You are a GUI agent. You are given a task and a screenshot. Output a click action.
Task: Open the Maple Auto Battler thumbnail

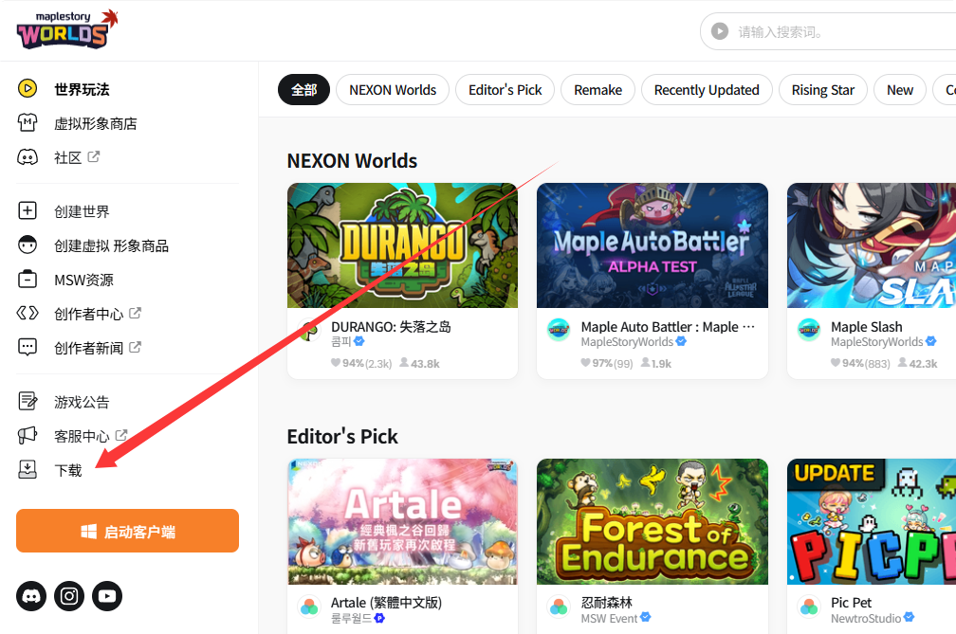pyautogui.click(x=653, y=245)
